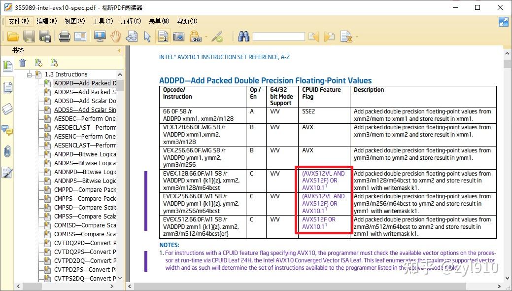
Task: Open the 工具(T) menu
Action: pos(103,21)
